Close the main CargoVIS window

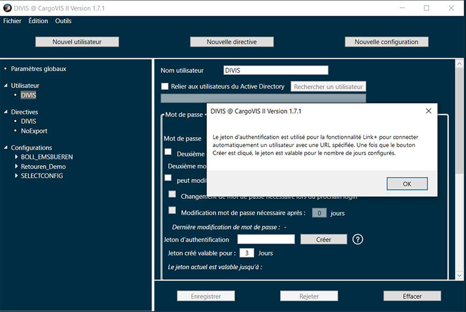pyautogui.click(x=451, y=8)
